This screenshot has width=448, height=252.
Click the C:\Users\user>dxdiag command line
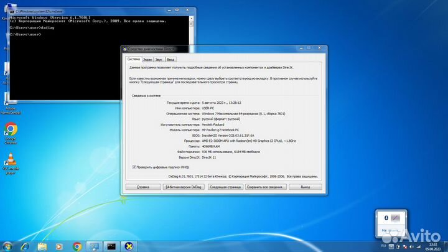click(x=32, y=28)
